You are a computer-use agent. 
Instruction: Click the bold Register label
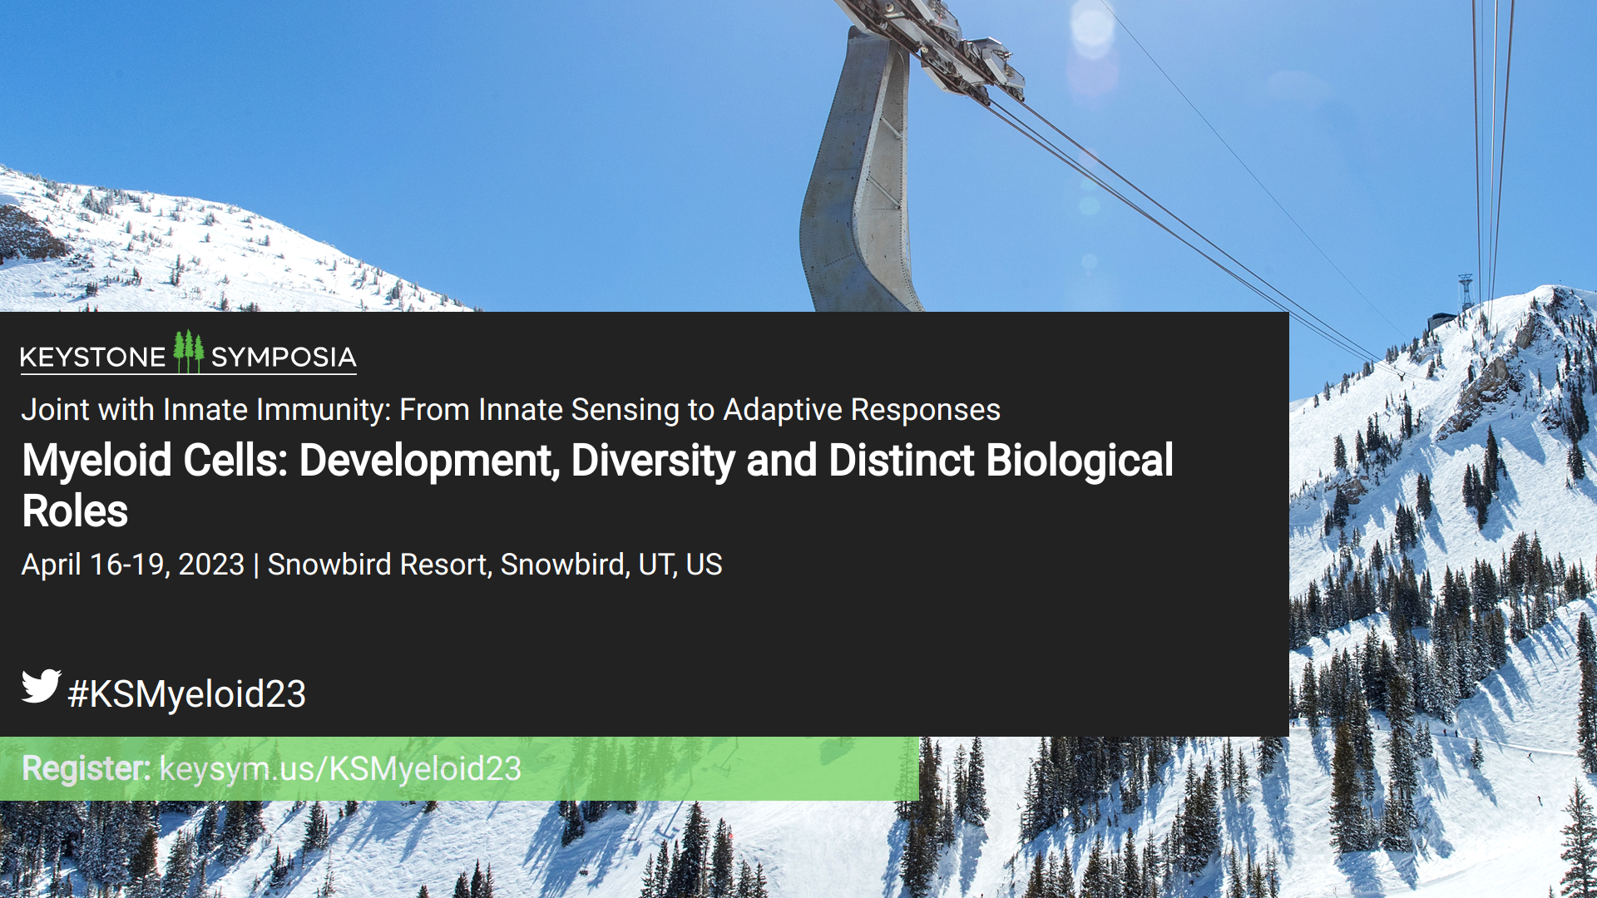coord(86,769)
